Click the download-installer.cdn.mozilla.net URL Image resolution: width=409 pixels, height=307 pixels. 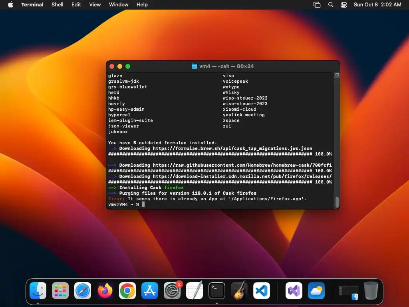pyautogui.click(x=242, y=176)
